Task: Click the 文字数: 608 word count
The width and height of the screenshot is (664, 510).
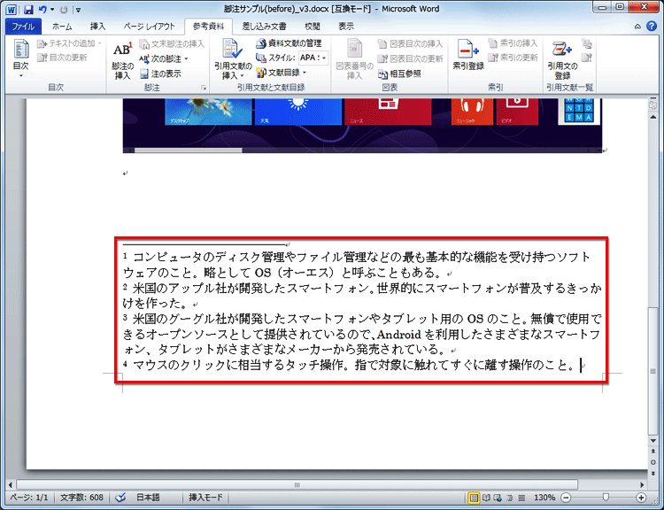Action: click(x=81, y=498)
